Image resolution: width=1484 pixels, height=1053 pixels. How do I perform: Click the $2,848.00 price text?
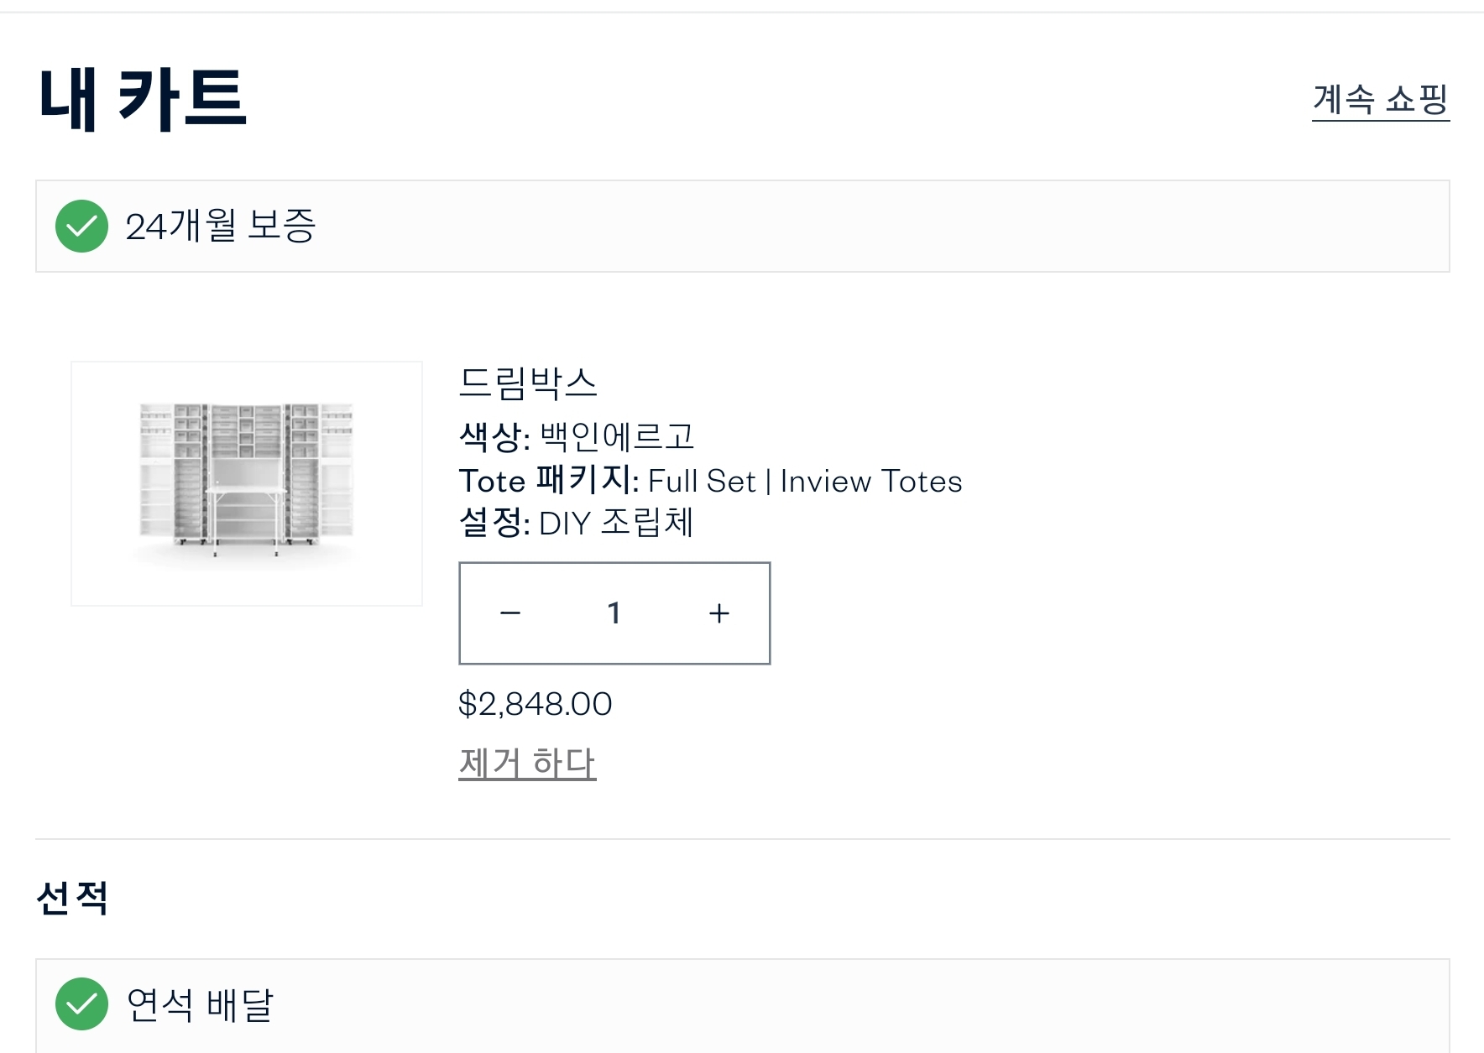tap(535, 704)
